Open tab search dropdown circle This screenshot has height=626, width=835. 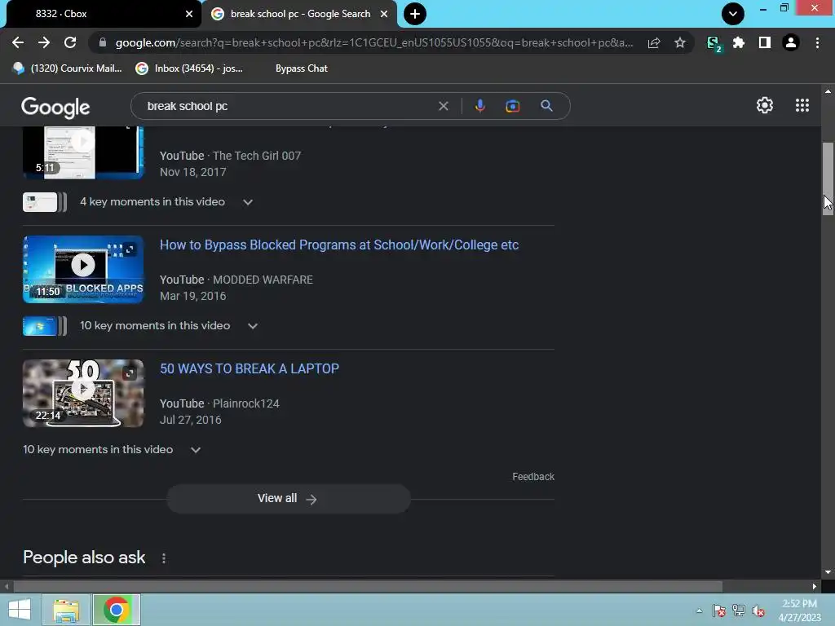733,14
